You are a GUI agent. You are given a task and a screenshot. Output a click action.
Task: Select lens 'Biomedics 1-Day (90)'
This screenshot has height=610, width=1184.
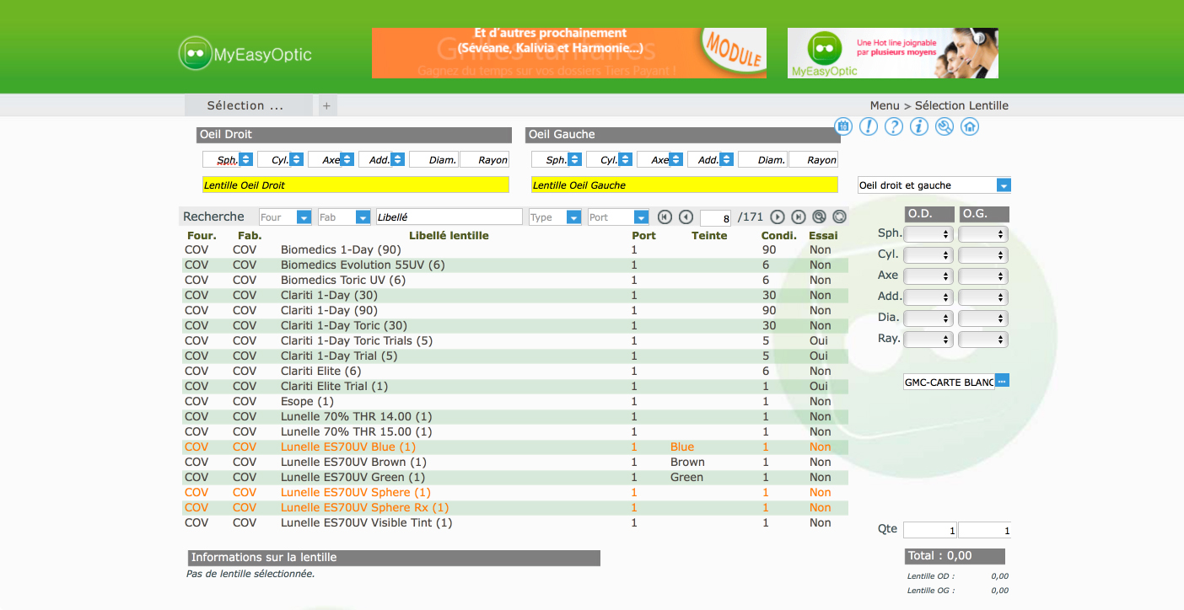pos(515,249)
